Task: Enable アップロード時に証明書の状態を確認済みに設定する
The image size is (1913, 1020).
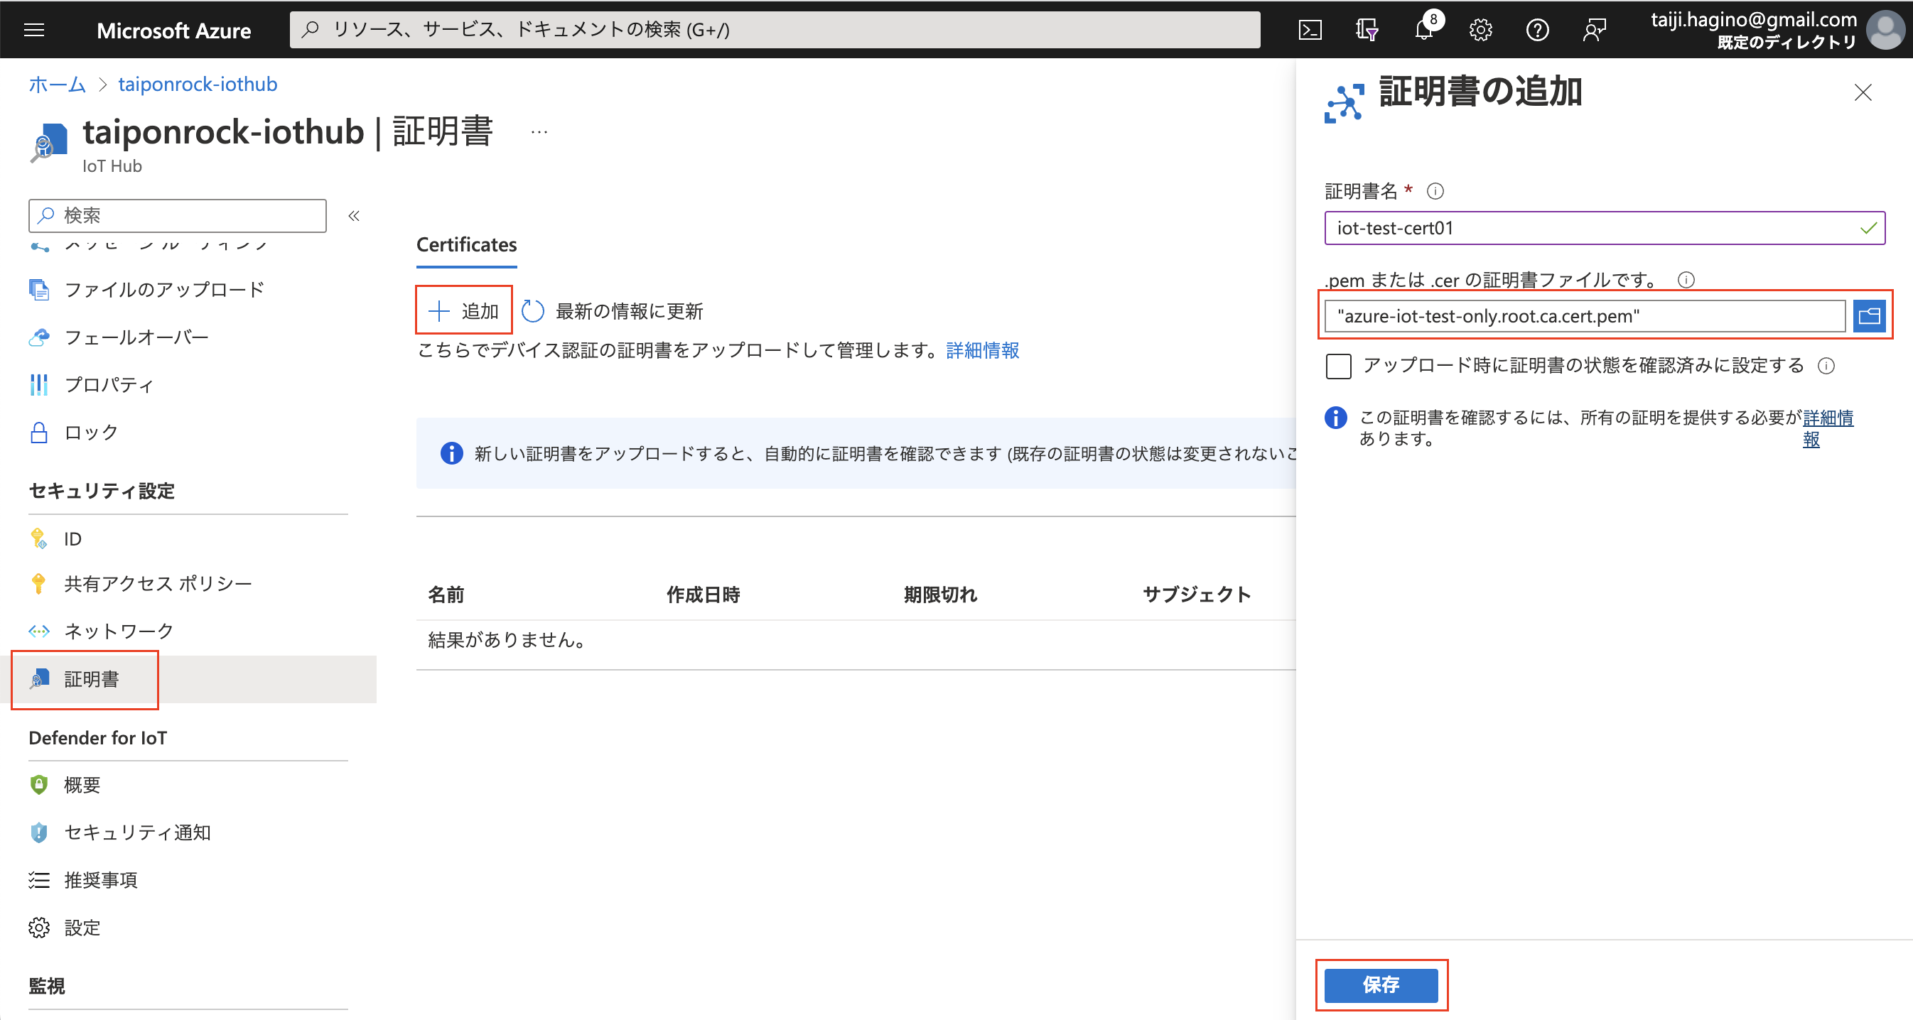Action: pos(1338,365)
